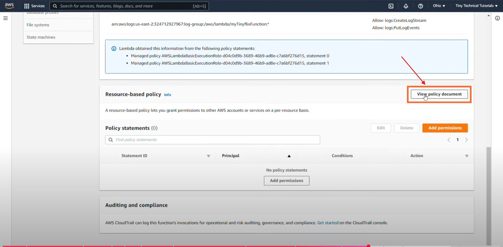Open the info panel icon at right edge
Image resolution: width=503 pixels, height=247 pixels.
497,18
